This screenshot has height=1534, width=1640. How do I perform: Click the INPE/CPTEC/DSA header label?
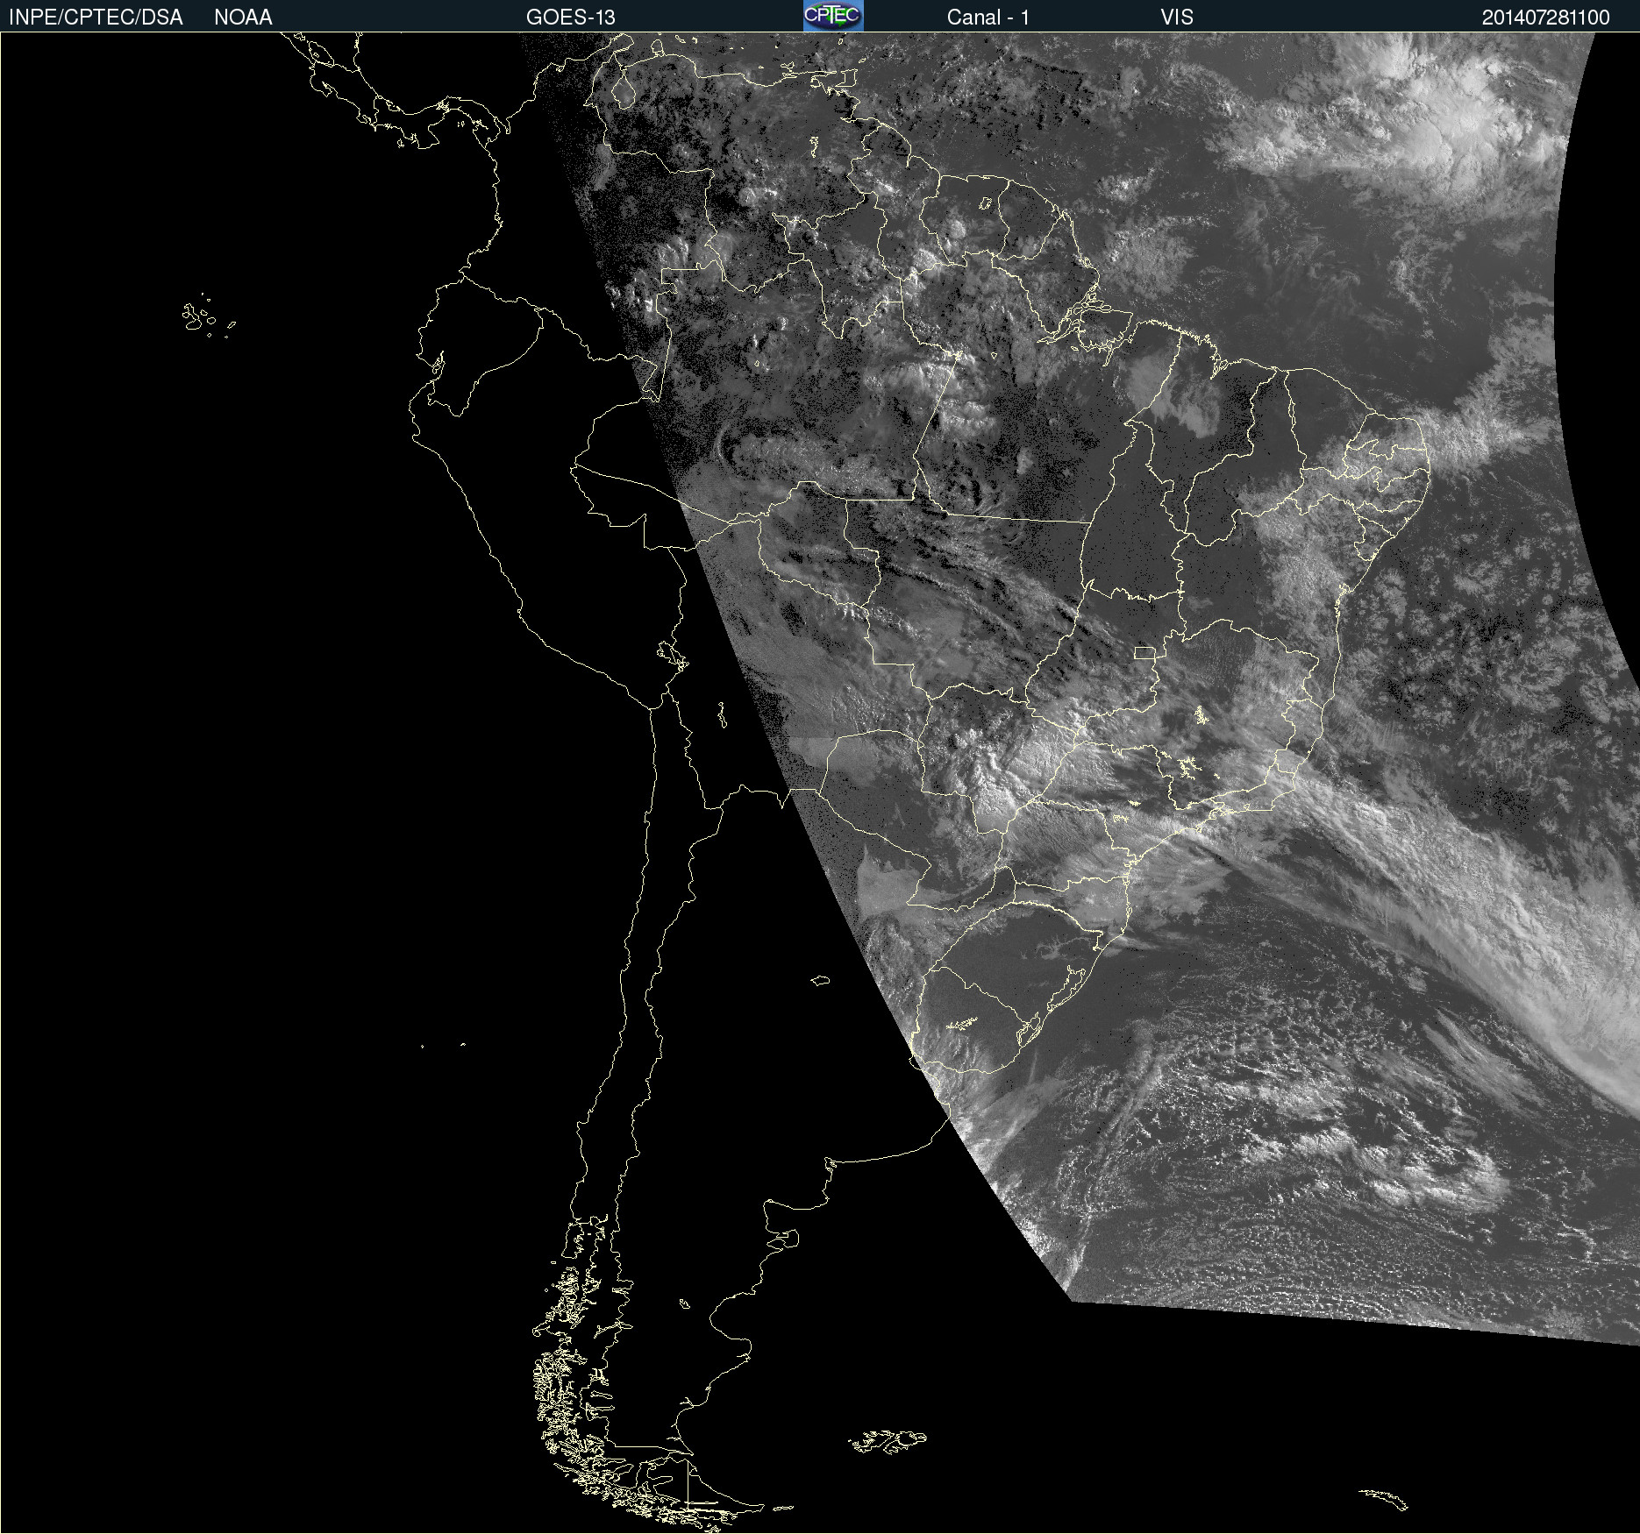(x=96, y=18)
